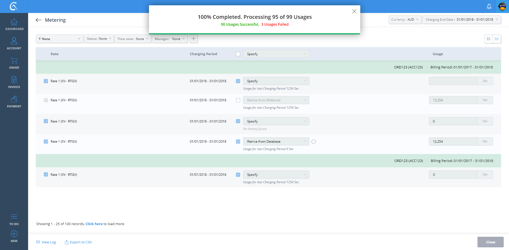This screenshot has height=250, width=509.
Task: Click here link to load more records
Action: [94, 224]
